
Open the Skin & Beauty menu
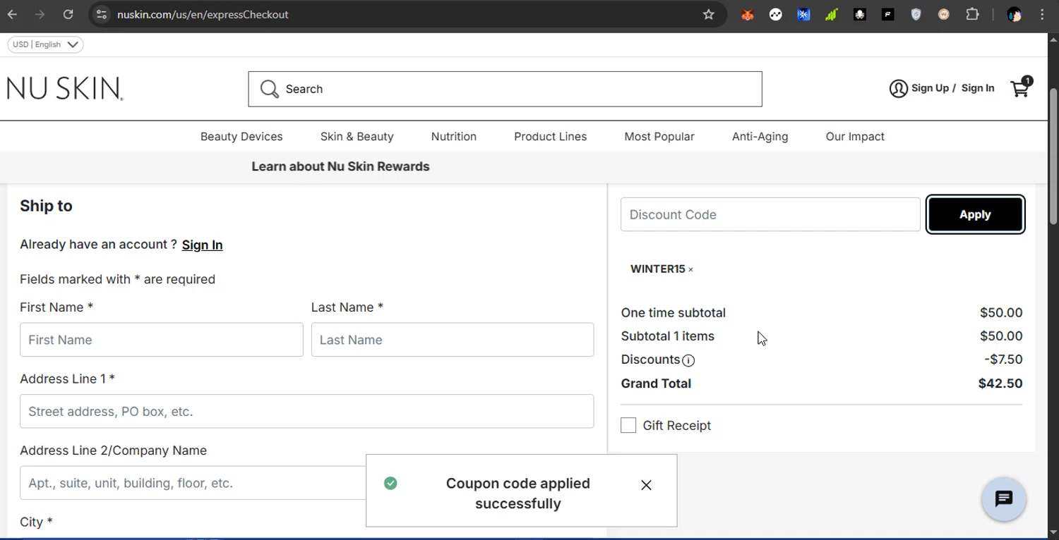(357, 137)
